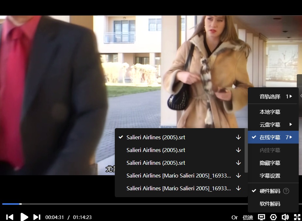Skip to the previous video
This screenshot has height=221, width=302.
tap(10, 217)
